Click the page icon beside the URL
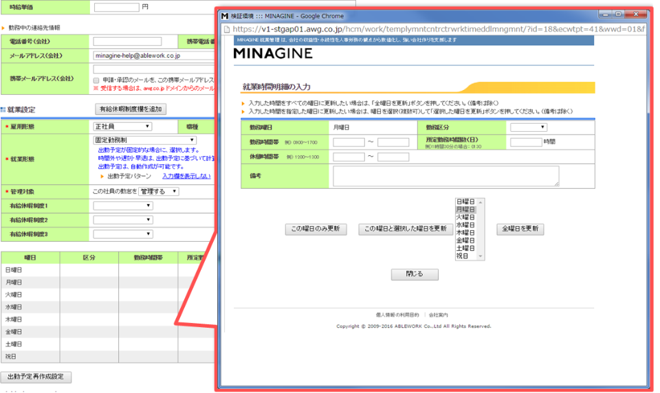The height and width of the screenshot is (393, 660). [x=226, y=29]
